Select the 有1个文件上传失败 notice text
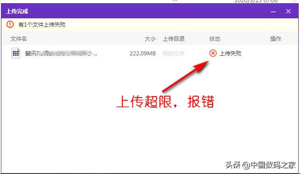The width and height of the screenshot is (301, 174). [42, 25]
